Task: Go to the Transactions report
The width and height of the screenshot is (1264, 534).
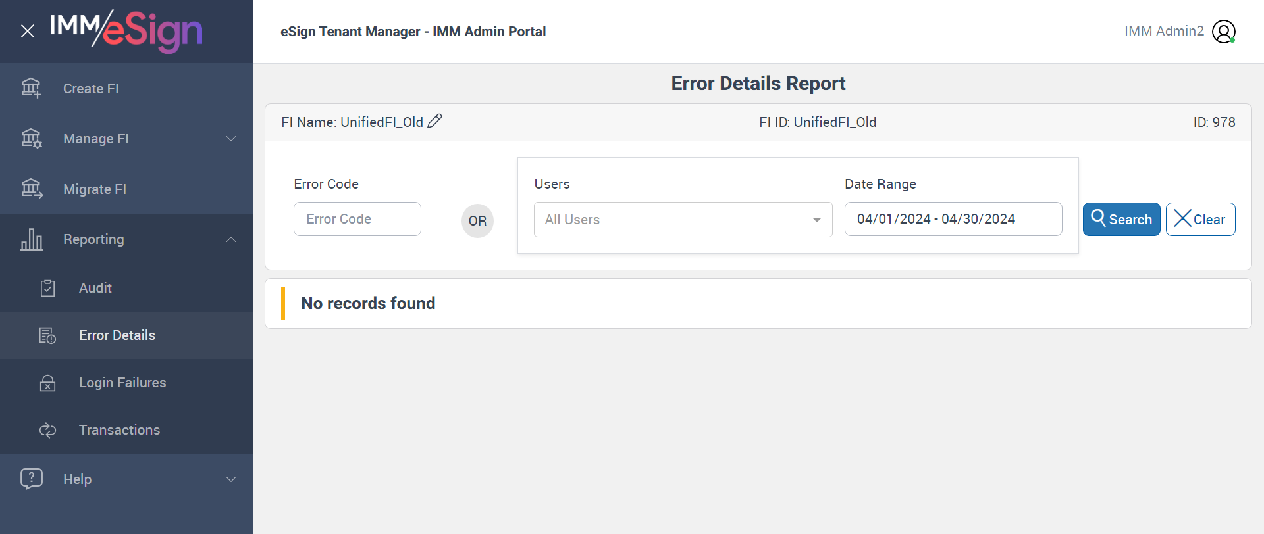Action: click(119, 430)
